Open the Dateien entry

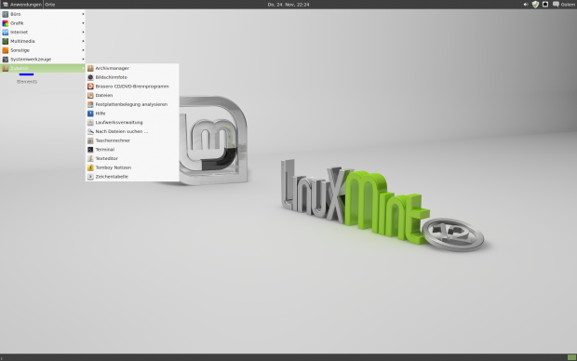pyautogui.click(x=132, y=95)
